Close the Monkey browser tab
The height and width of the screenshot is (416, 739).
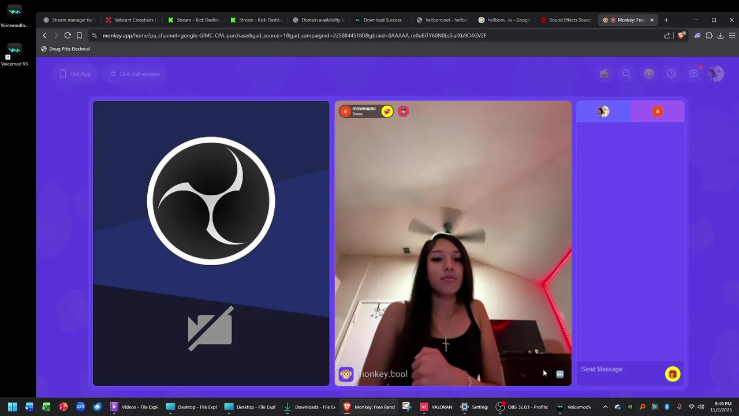652,20
